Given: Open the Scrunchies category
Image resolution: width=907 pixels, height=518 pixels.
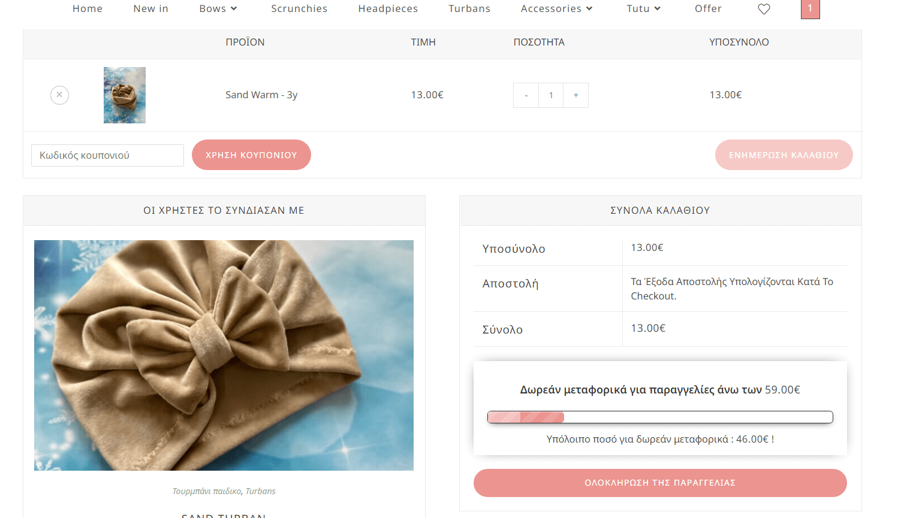Looking at the screenshot, I should tap(299, 8).
